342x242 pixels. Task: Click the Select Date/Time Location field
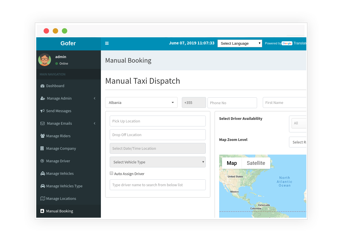158,148
